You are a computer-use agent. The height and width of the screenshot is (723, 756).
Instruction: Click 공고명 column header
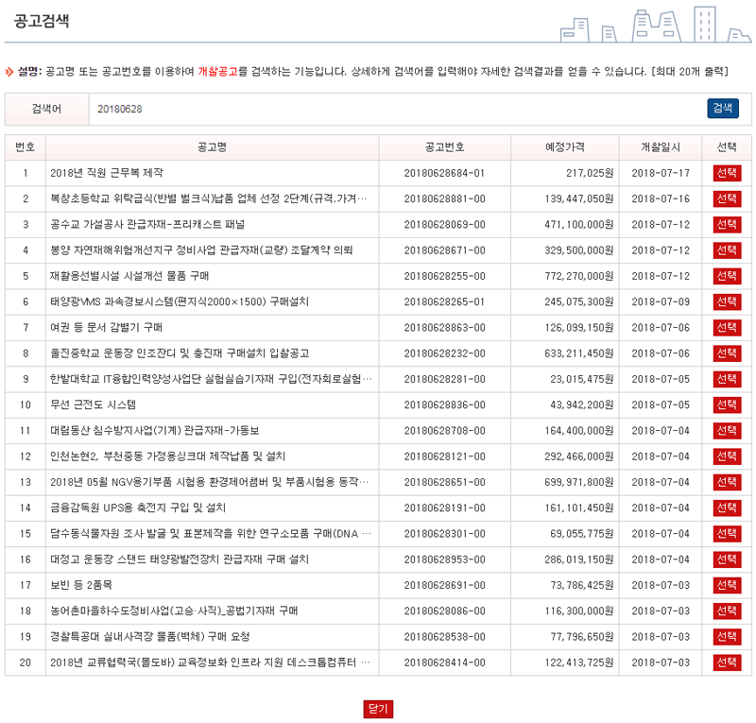point(212,147)
